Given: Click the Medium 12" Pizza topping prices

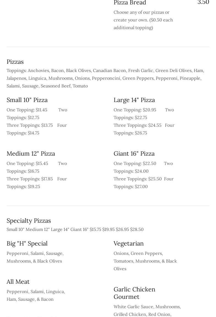Looking at the screenshot, I should [x=37, y=175].
